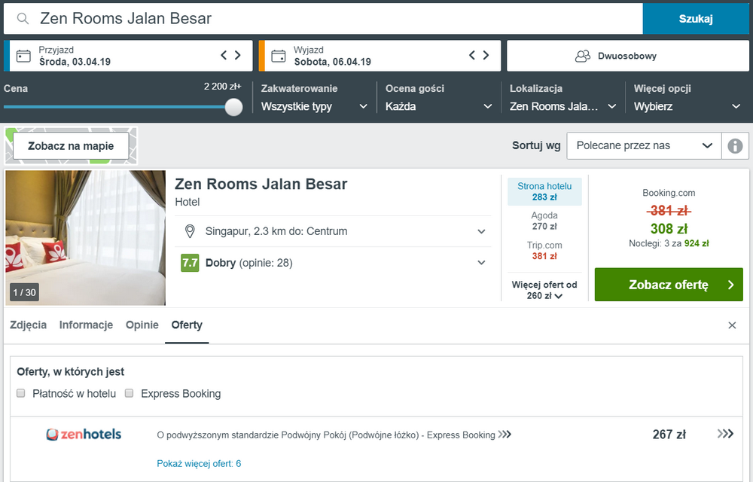Click next day arrow for Przyjazd
The width and height of the screenshot is (753, 482).
(238, 55)
